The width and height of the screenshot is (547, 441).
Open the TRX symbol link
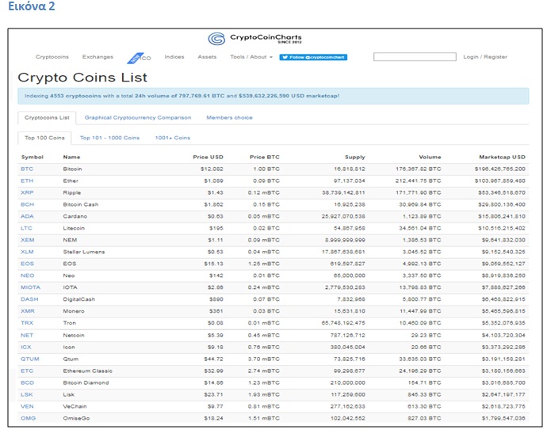coord(27,323)
